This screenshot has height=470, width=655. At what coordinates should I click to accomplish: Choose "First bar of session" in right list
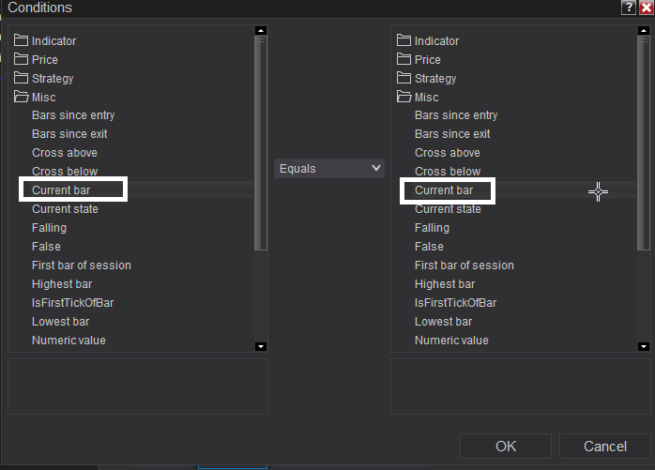pyautogui.click(x=464, y=265)
